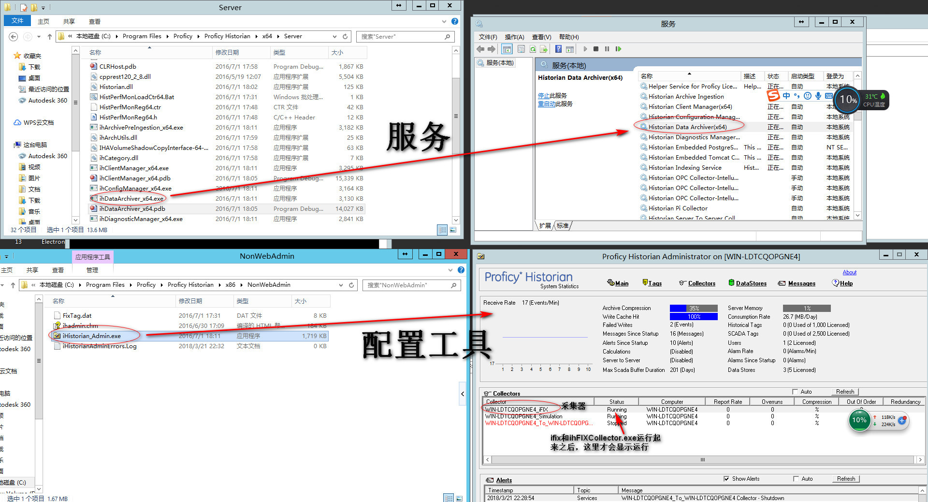Open the 查看(V) menu in the Services window
This screenshot has width=928, height=502.
coord(541,37)
